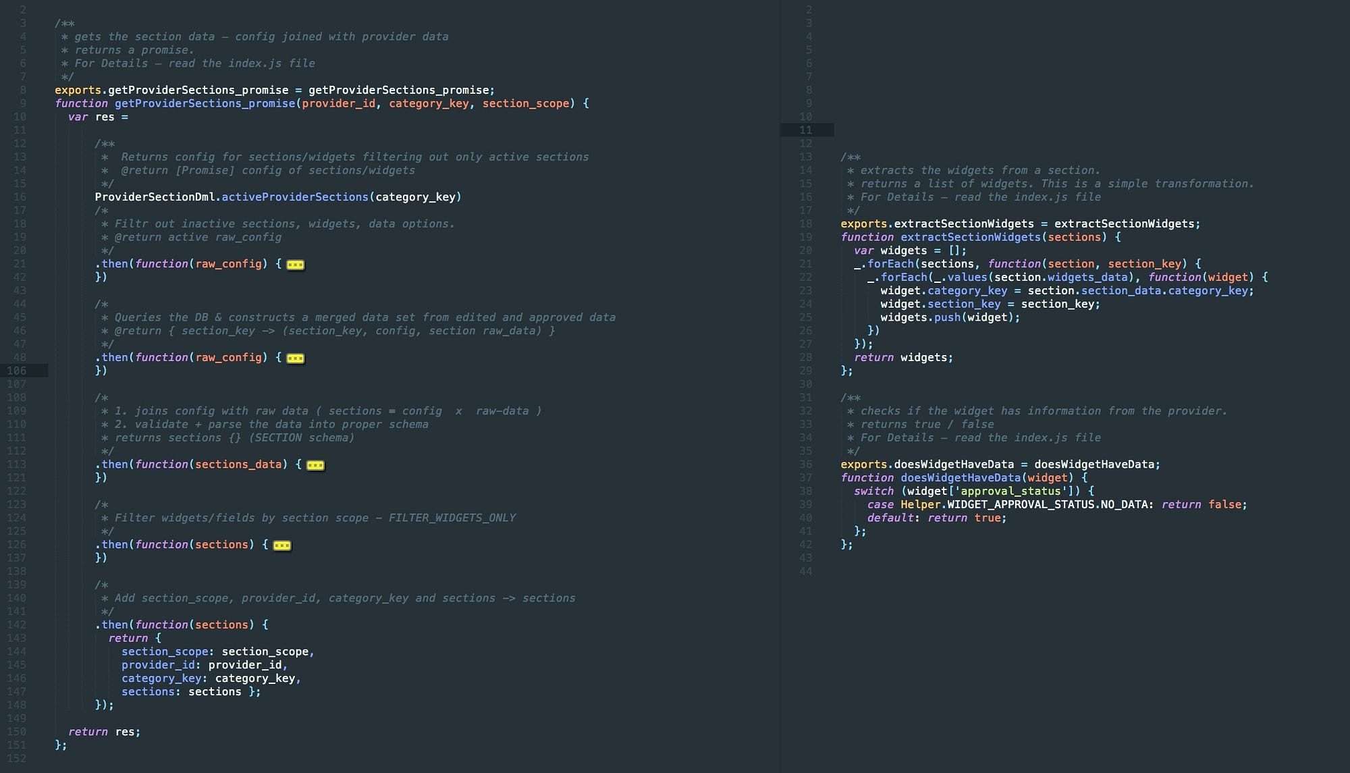Click the ProviderSectionDml identifier
Screen dimensions: 1350x773
coord(157,197)
